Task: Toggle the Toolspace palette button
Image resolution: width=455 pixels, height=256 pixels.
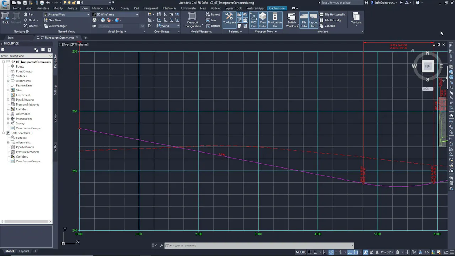Action: [229, 18]
